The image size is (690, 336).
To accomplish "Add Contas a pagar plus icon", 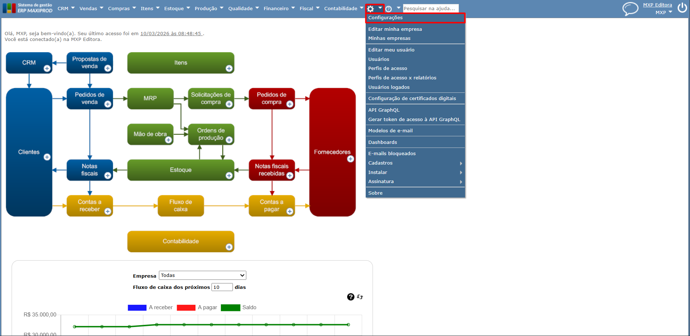I will [x=290, y=211].
